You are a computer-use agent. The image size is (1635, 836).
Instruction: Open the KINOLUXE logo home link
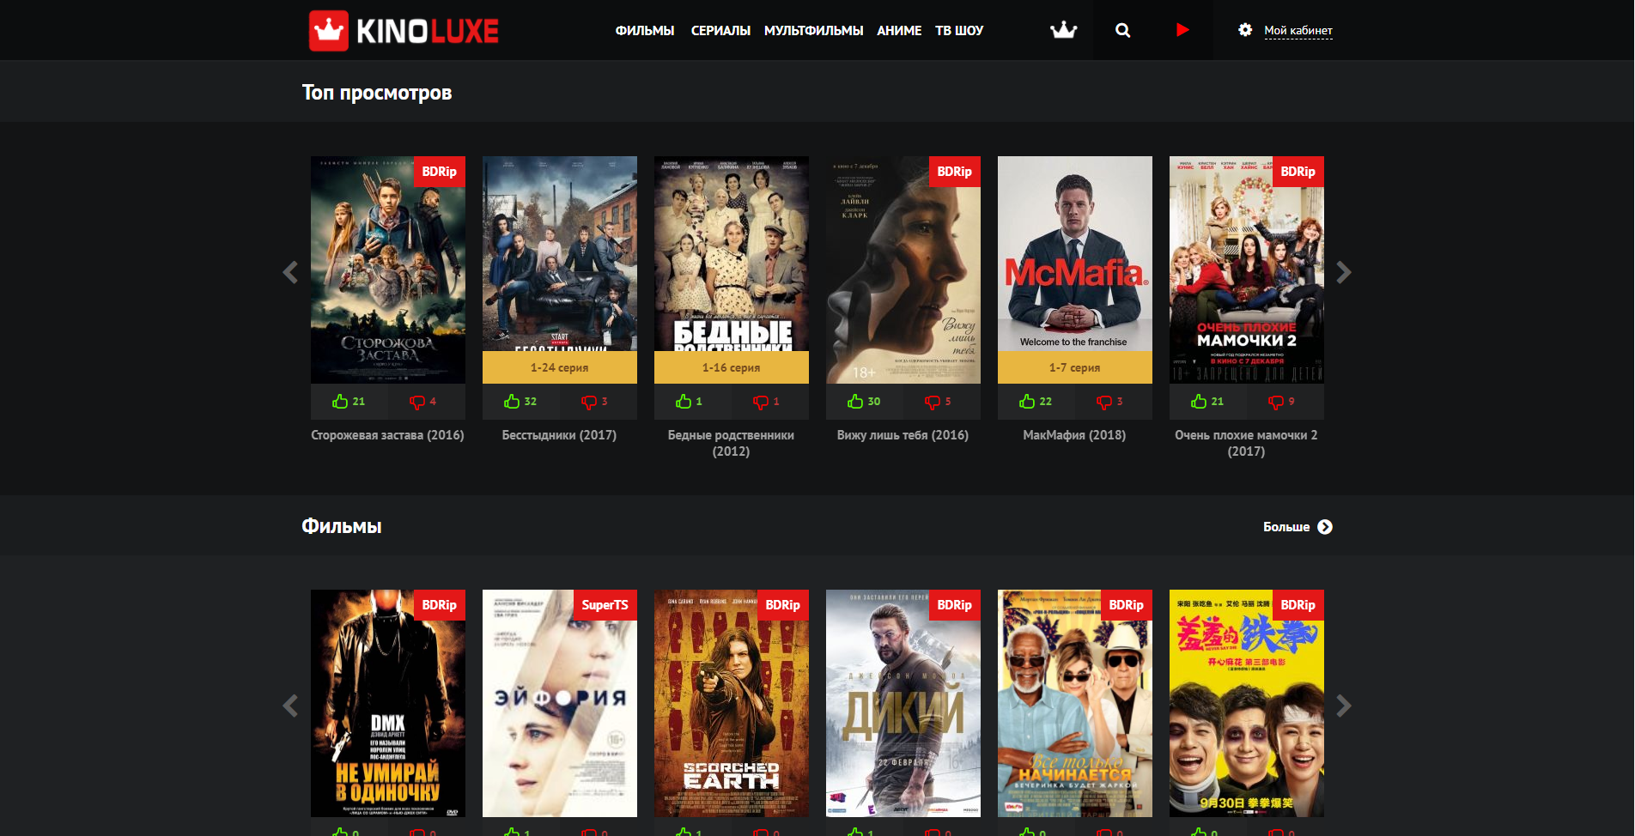[x=404, y=31]
